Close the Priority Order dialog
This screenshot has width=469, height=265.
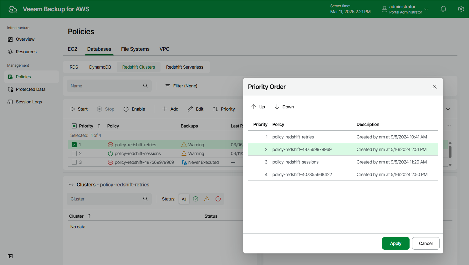[435, 87]
